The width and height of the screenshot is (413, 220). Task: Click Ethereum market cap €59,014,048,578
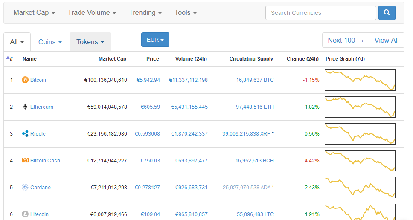[107, 107]
